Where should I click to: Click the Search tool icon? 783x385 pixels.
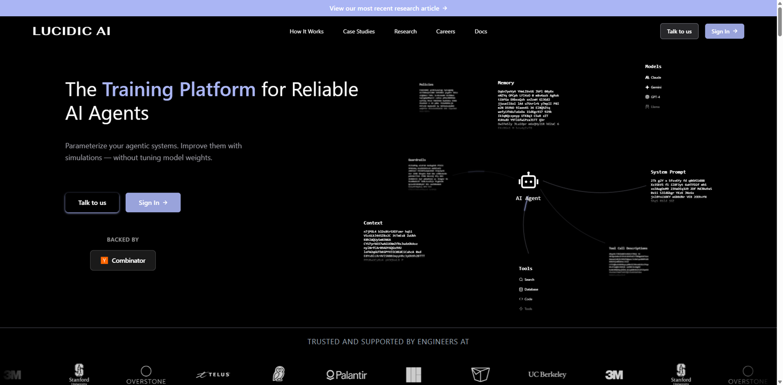pyautogui.click(x=521, y=280)
